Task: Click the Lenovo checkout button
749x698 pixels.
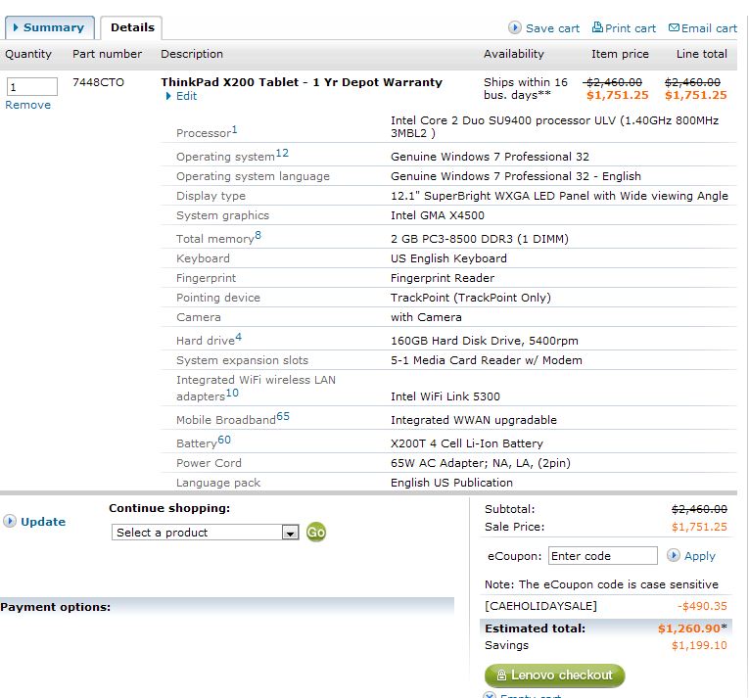Action: click(554, 675)
